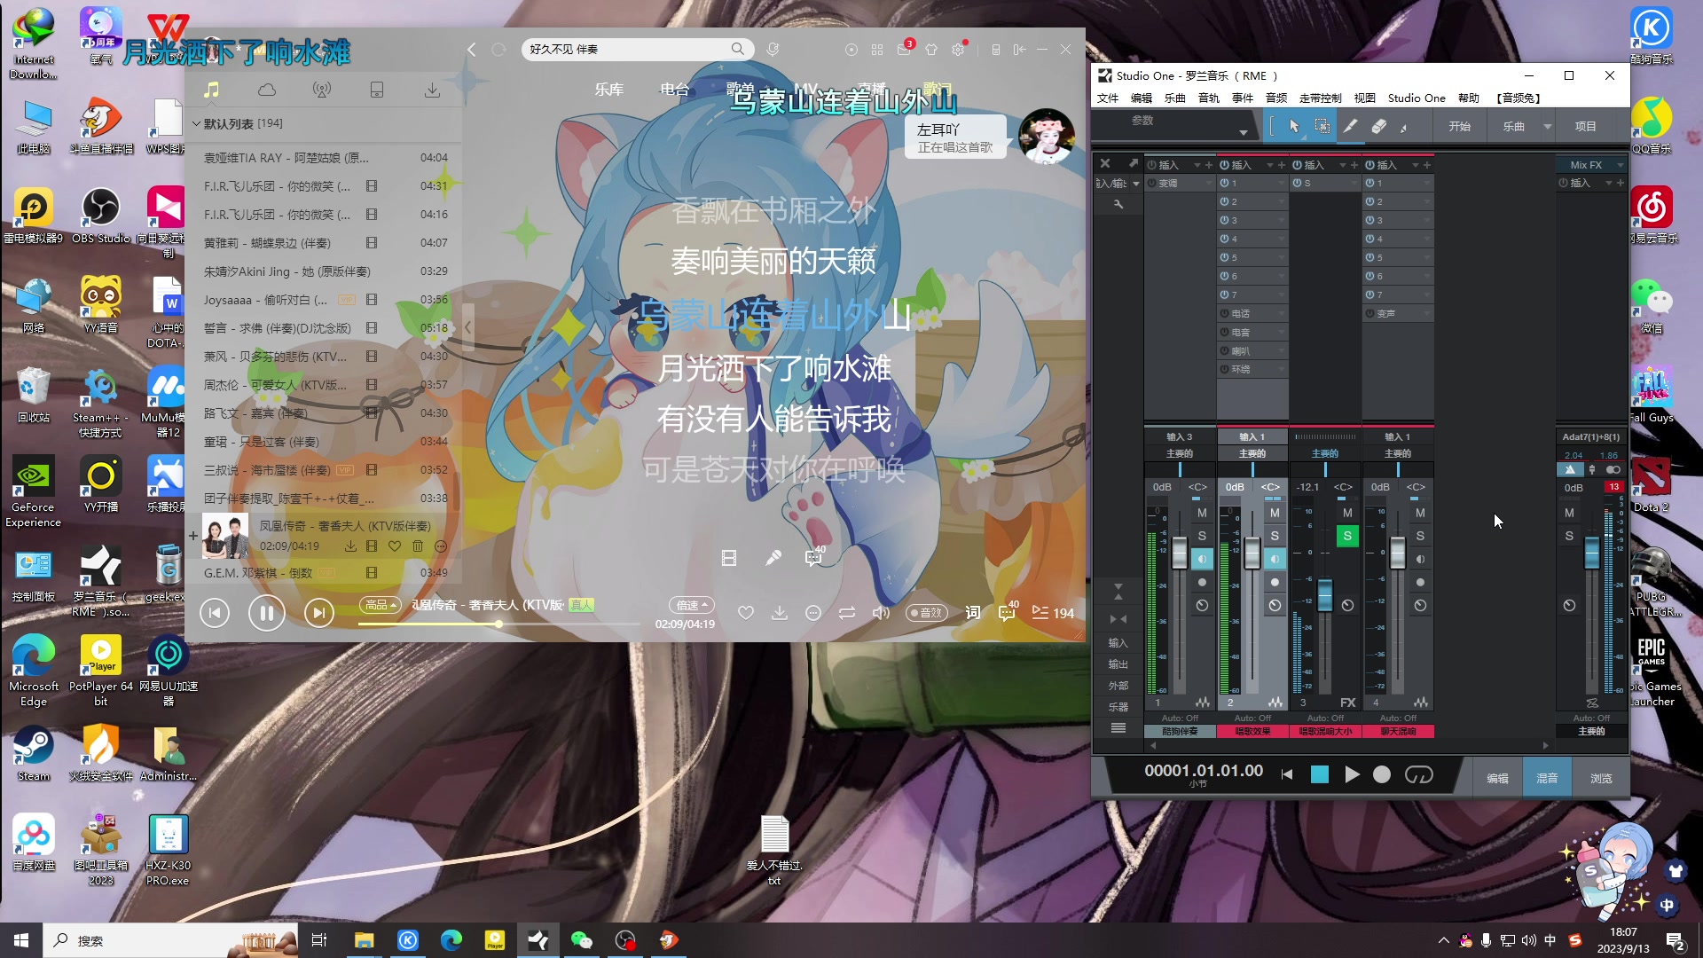Open Kugou skin (shirt) icon
1703x958 pixels.
click(931, 50)
